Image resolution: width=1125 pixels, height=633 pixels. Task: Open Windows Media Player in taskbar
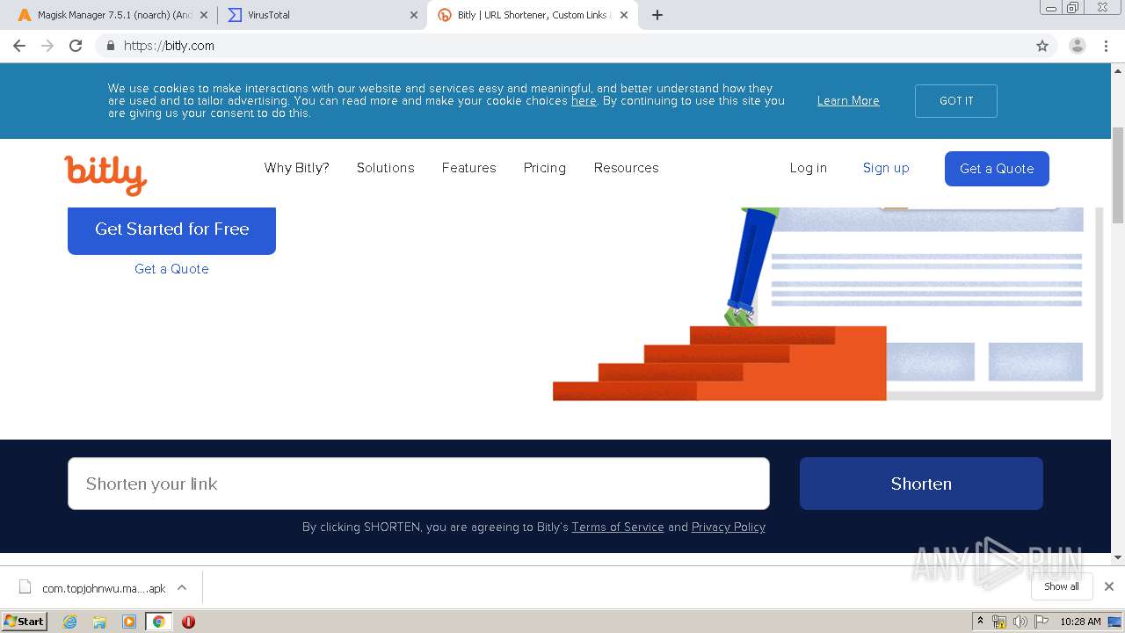[129, 622]
